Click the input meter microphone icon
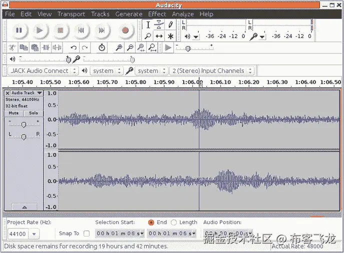 [253, 36]
